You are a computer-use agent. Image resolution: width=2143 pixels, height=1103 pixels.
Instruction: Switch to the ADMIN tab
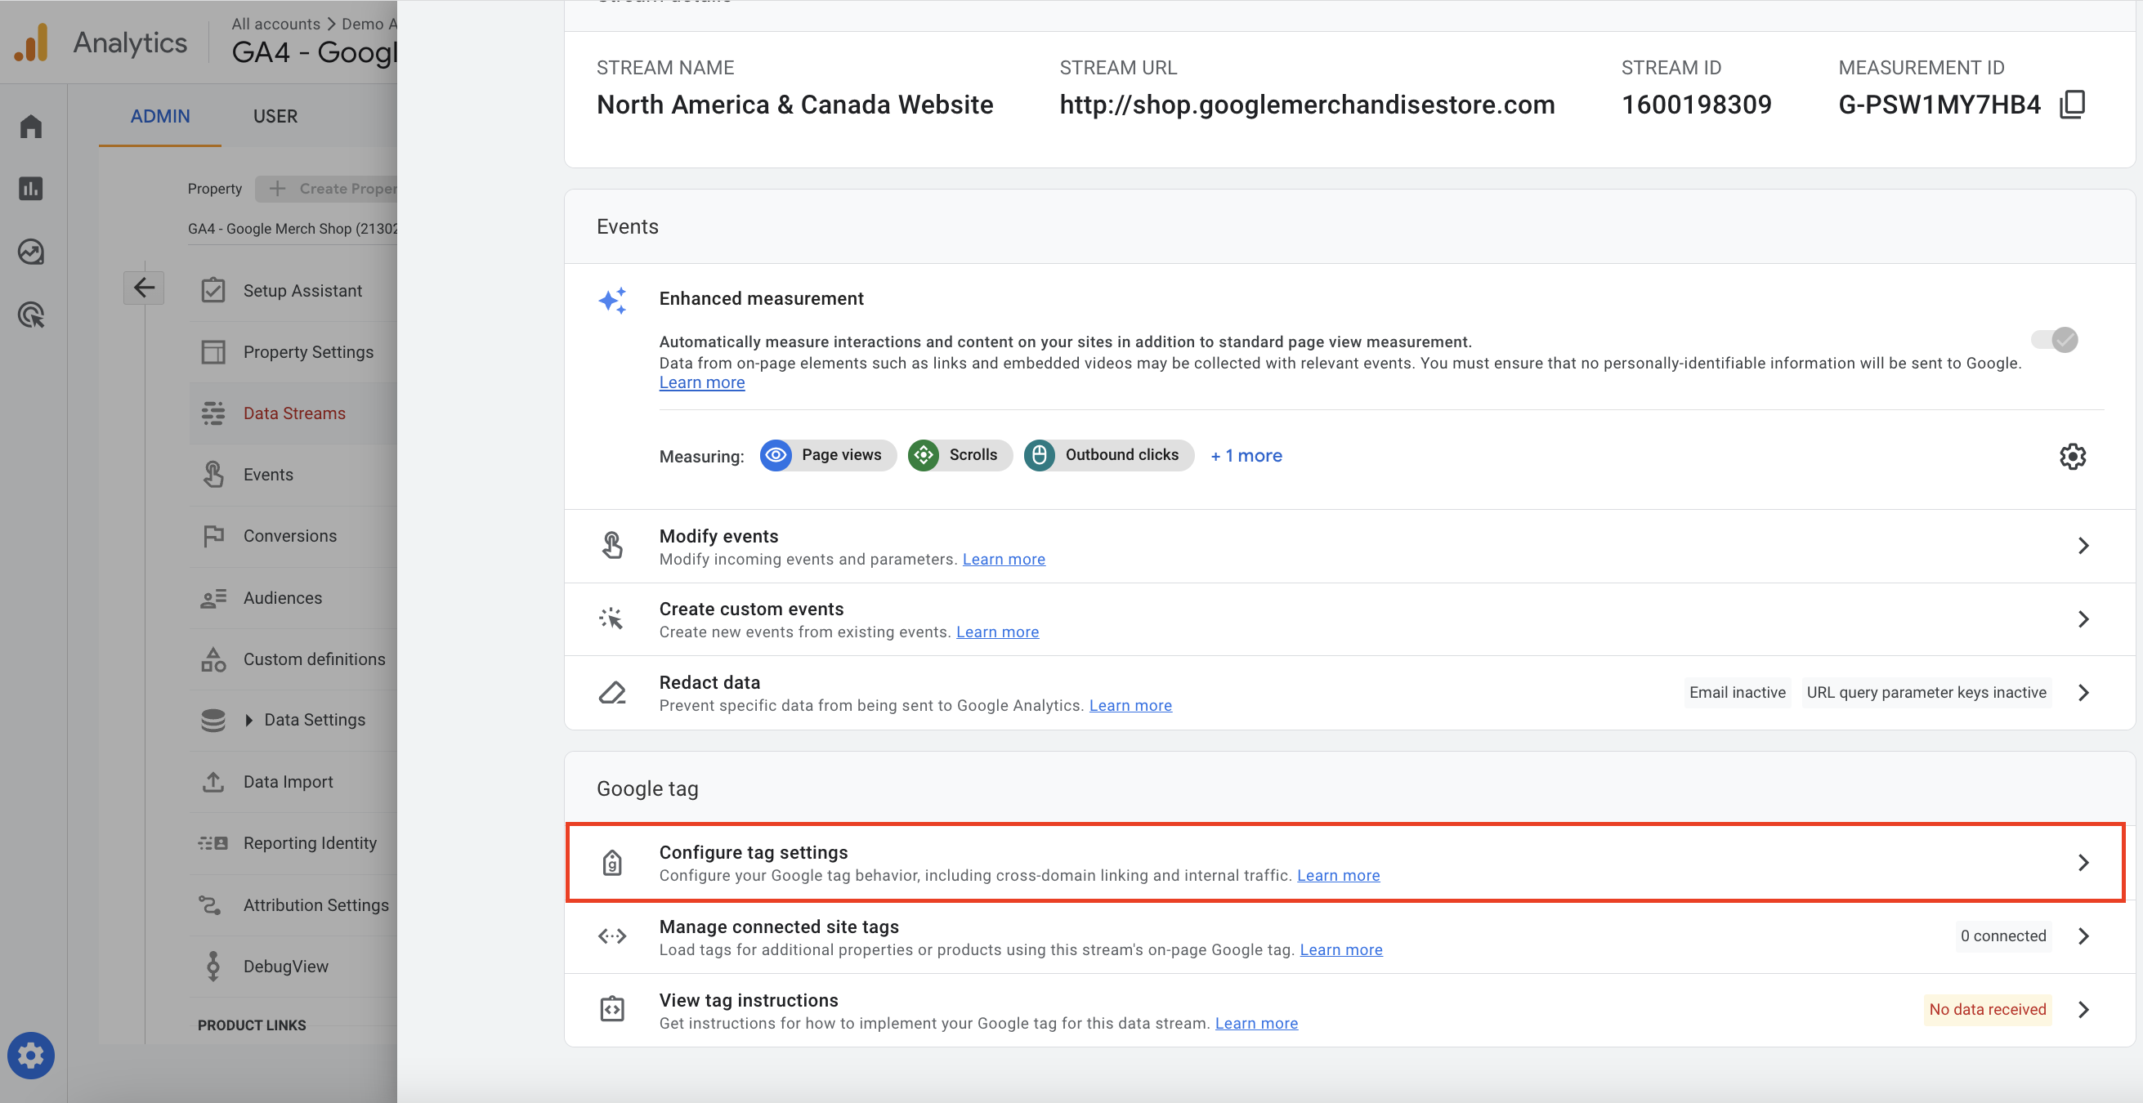159,117
